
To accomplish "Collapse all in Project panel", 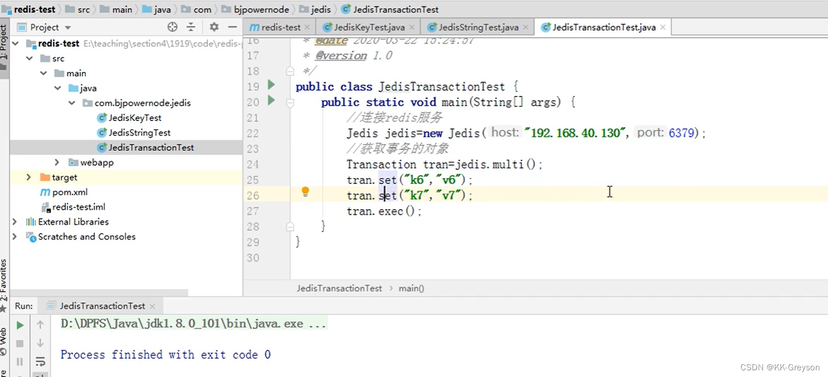I will pos(191,27).
